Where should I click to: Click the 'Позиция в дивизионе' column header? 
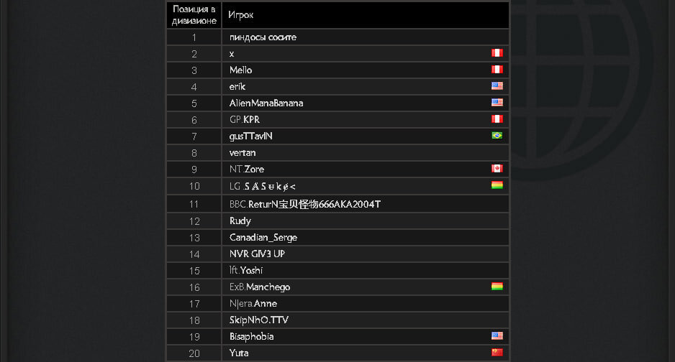[194, 15]
